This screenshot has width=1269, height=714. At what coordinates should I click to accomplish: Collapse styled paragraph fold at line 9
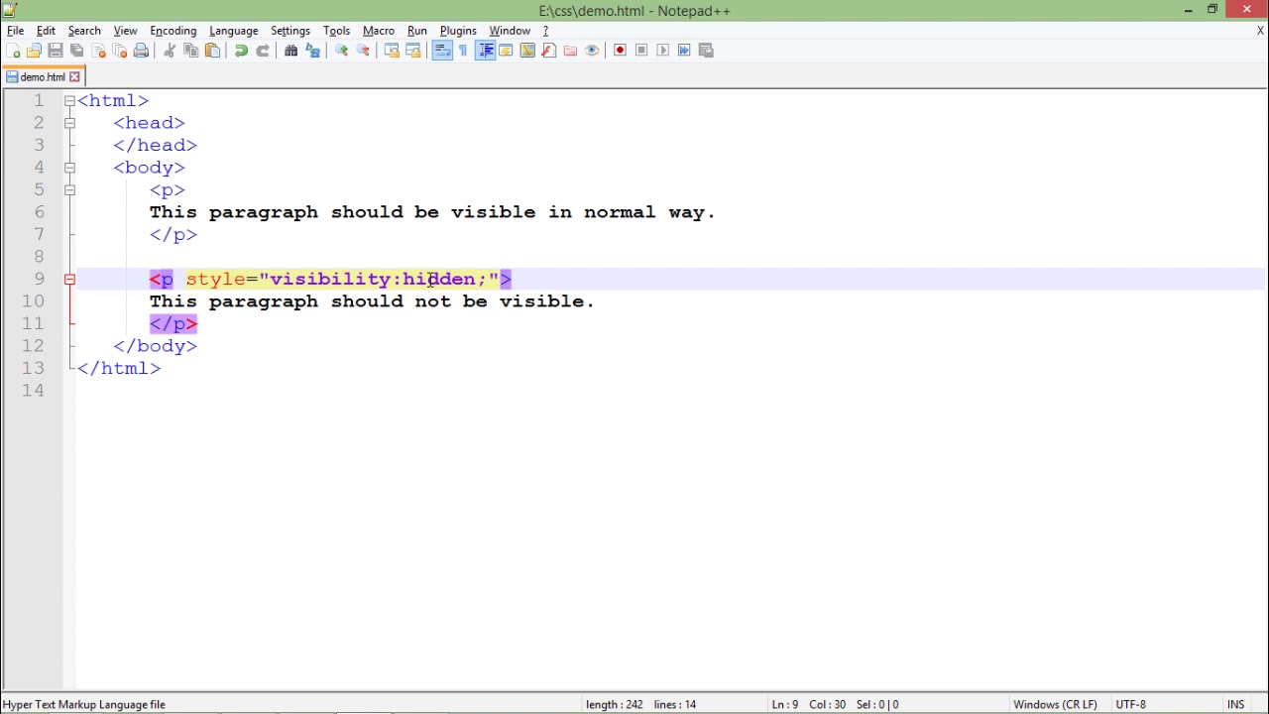pyautogui.click(x=69, y=280)
